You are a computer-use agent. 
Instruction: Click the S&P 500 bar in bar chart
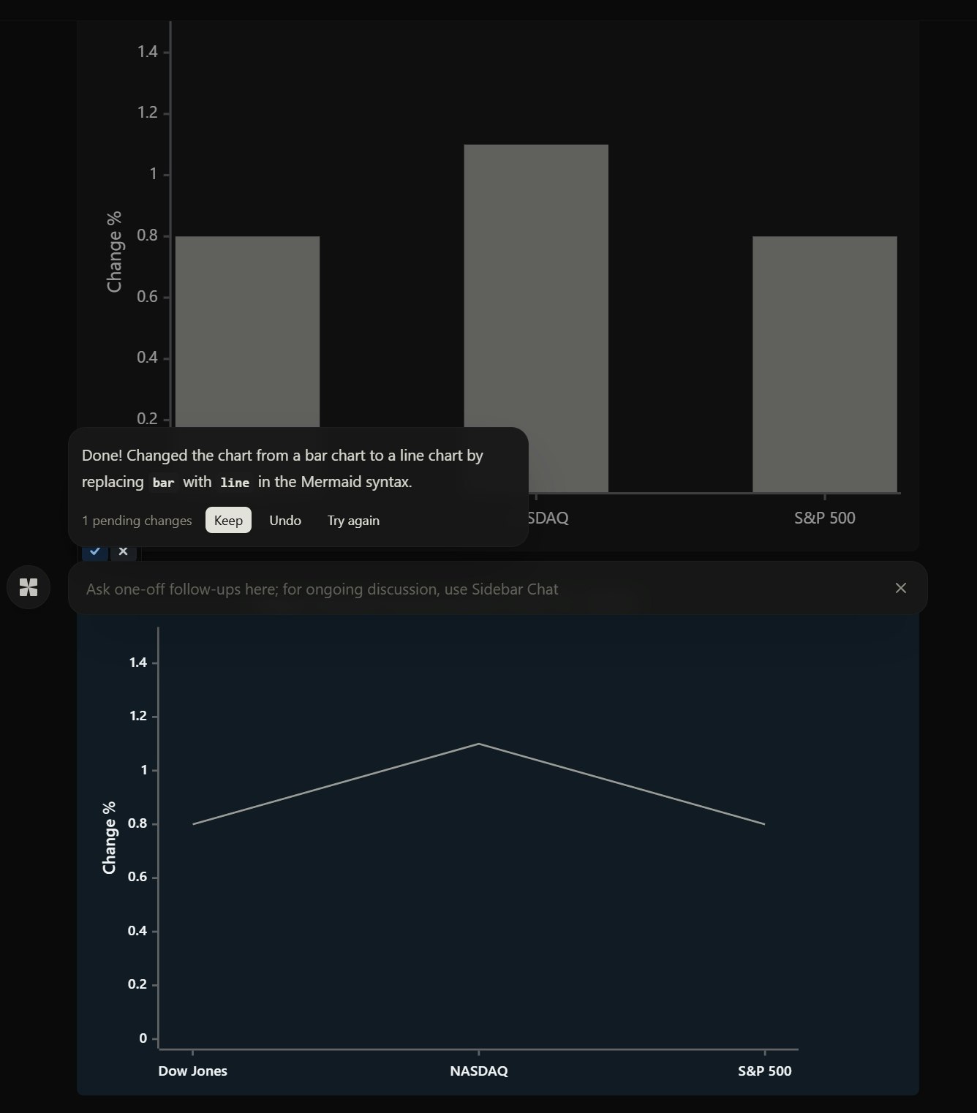[825, 364]
